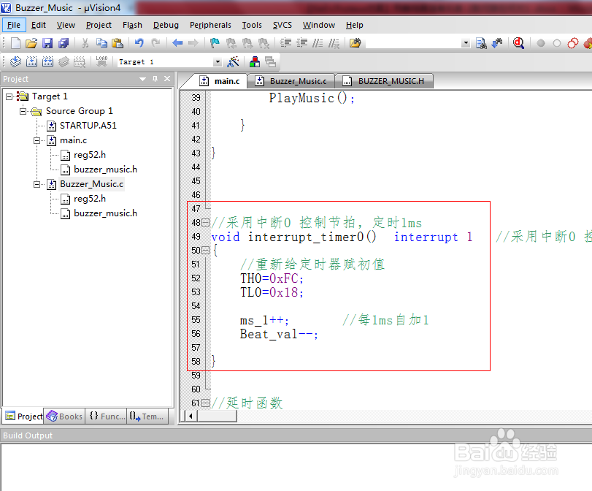Indent the selected lines
592x491 pixels.
[285, 43]
